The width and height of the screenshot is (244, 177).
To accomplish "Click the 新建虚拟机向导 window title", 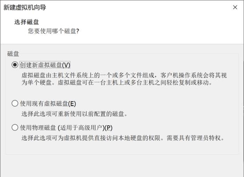I will (x=25, y=7).
